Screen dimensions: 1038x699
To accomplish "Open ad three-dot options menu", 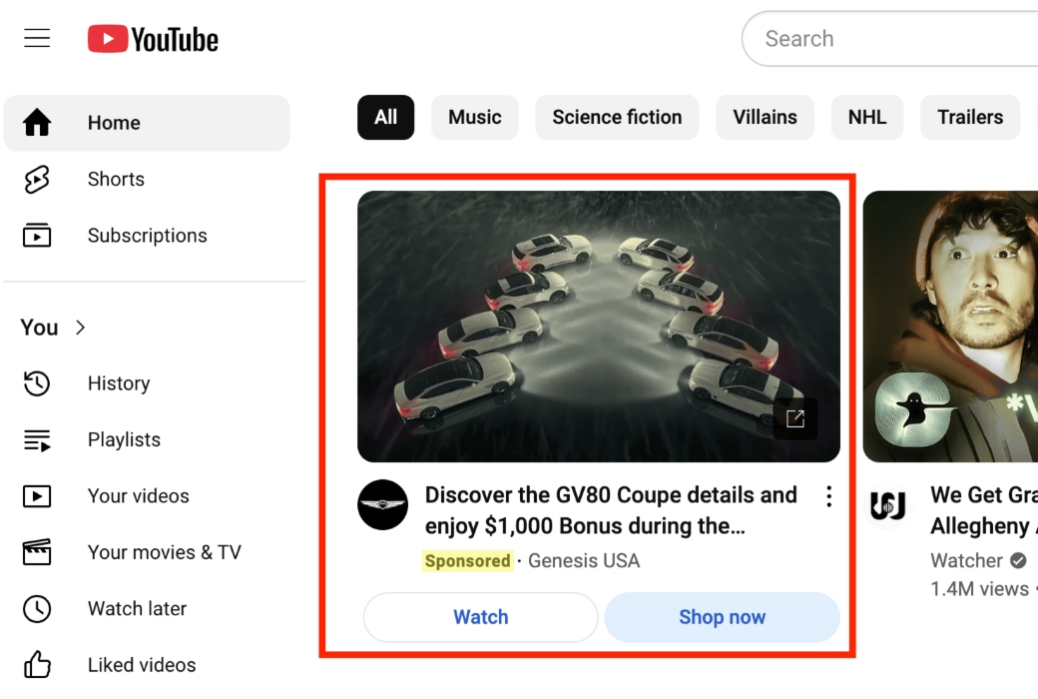I will tap(828, 496).
